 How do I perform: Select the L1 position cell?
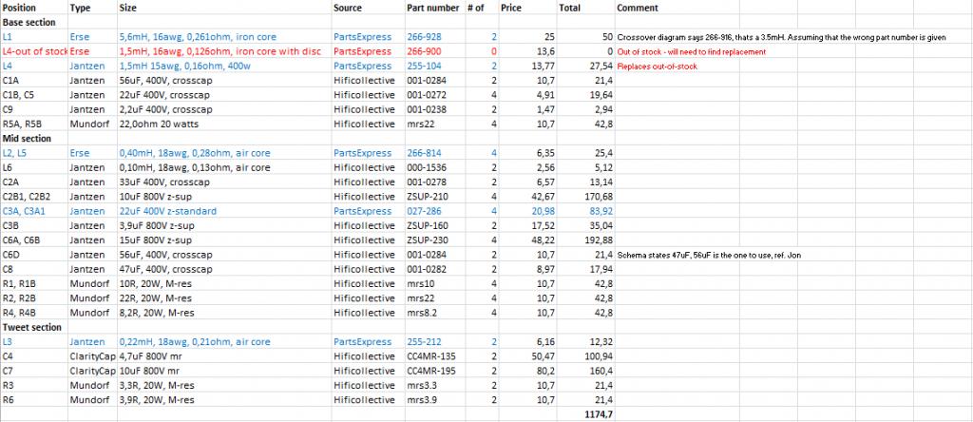[x=34, y=37]
